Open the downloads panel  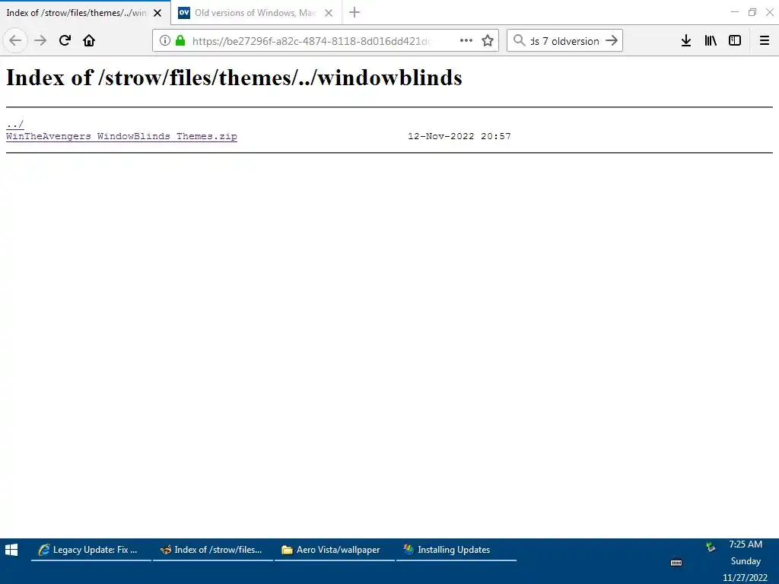(686, 40)
